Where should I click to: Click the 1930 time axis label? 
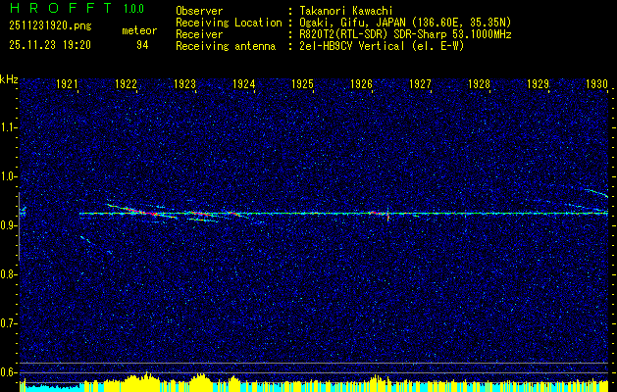pos(597,83)
